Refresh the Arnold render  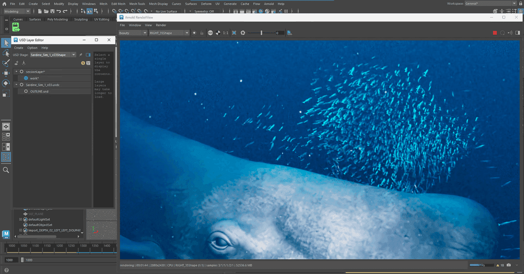pyautogui.click(x=502, y=33)
